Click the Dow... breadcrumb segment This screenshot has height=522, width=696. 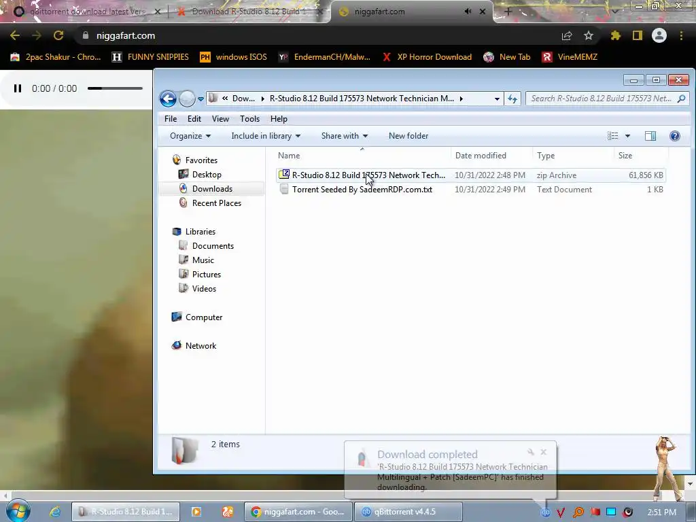244,99
